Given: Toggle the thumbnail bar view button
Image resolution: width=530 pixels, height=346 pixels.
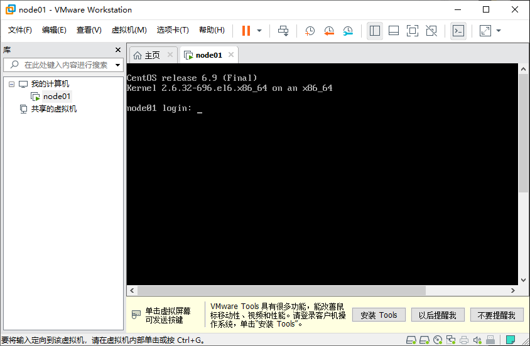Looking at the screenshot, I should tap(394, 31).
